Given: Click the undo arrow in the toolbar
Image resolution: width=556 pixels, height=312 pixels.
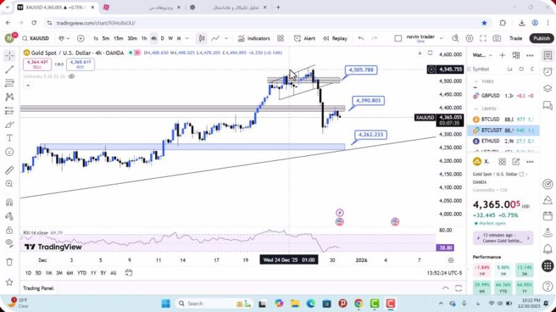Looking at the screenshot, I should click(x=361, y=39).
